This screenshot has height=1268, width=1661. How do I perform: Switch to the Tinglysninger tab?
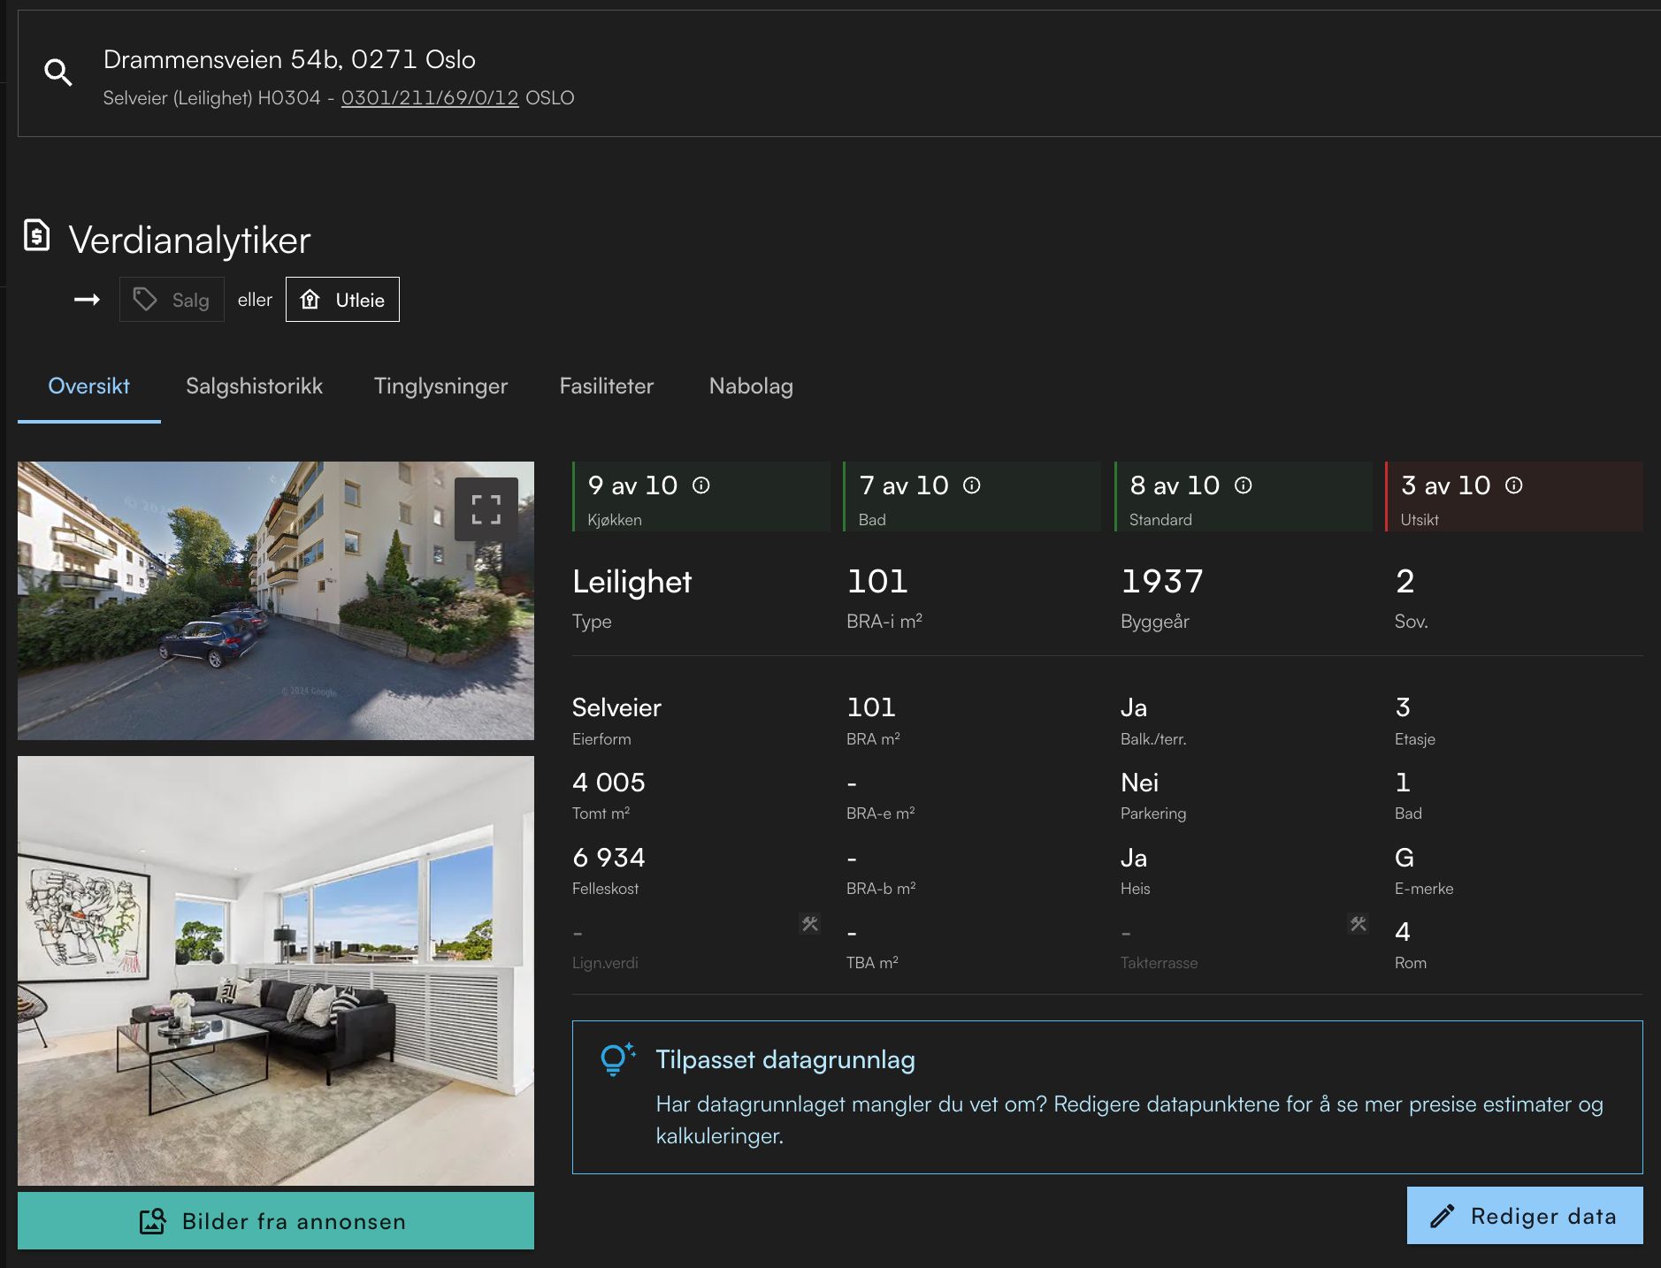click(440, 386)
